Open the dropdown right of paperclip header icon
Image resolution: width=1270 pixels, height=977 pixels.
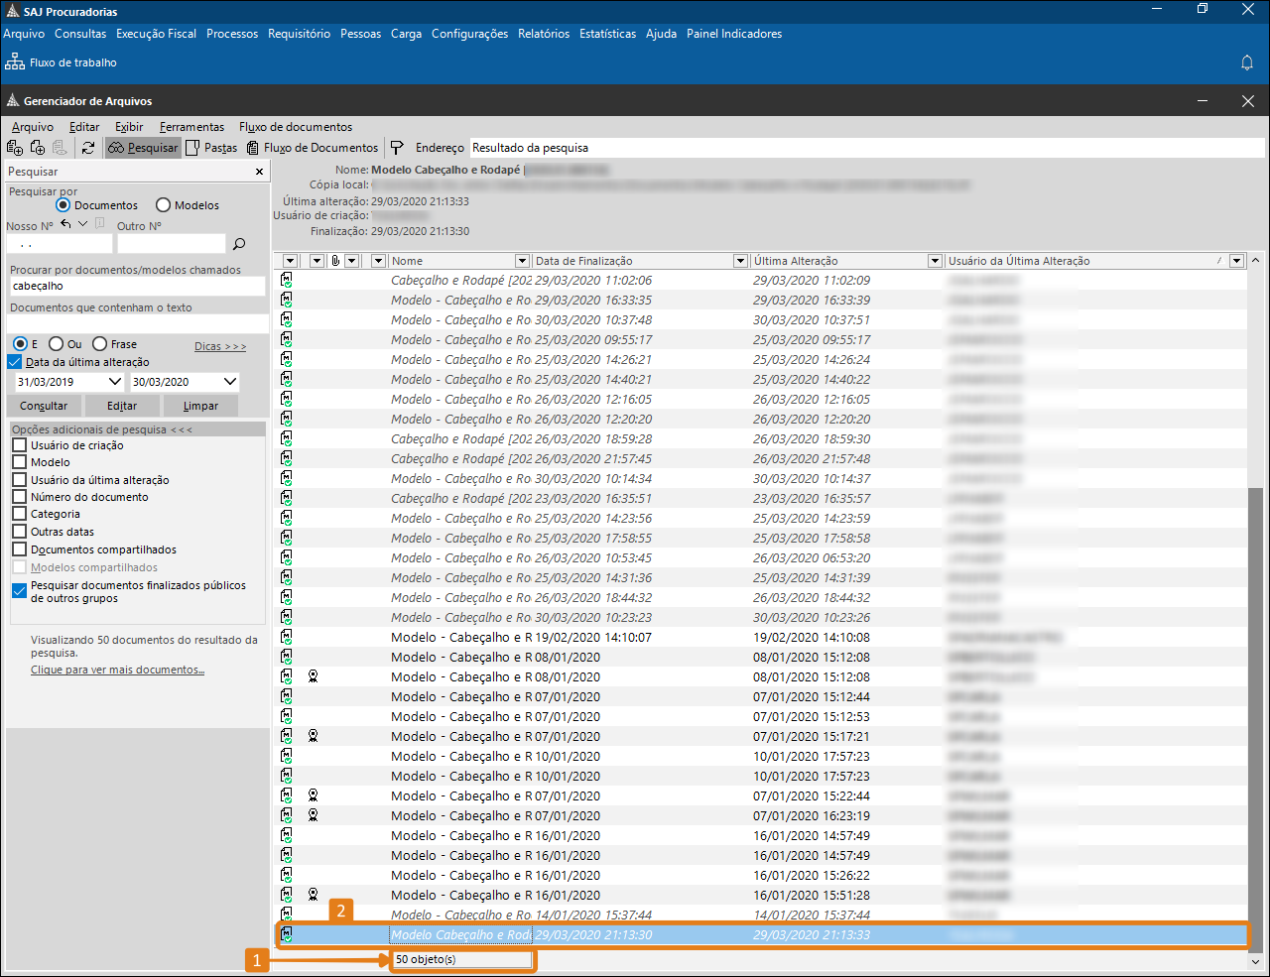[351, 261]
